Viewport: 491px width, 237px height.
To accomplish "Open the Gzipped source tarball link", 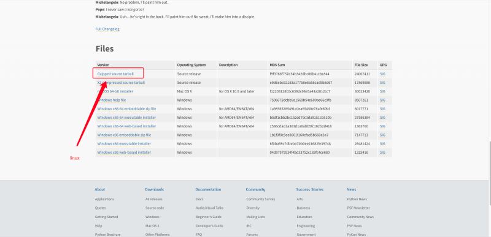I will coord(115,74).
